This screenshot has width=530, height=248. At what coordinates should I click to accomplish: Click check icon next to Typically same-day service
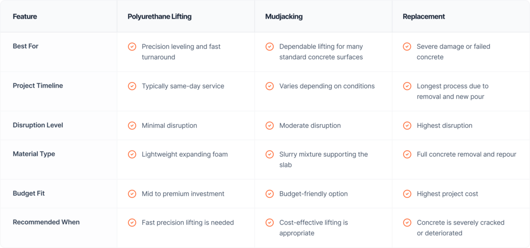132,86
